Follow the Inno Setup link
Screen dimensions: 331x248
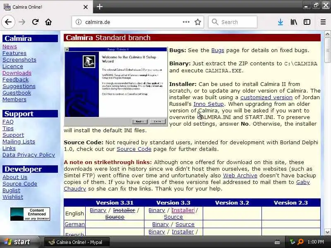pos(209,104)
